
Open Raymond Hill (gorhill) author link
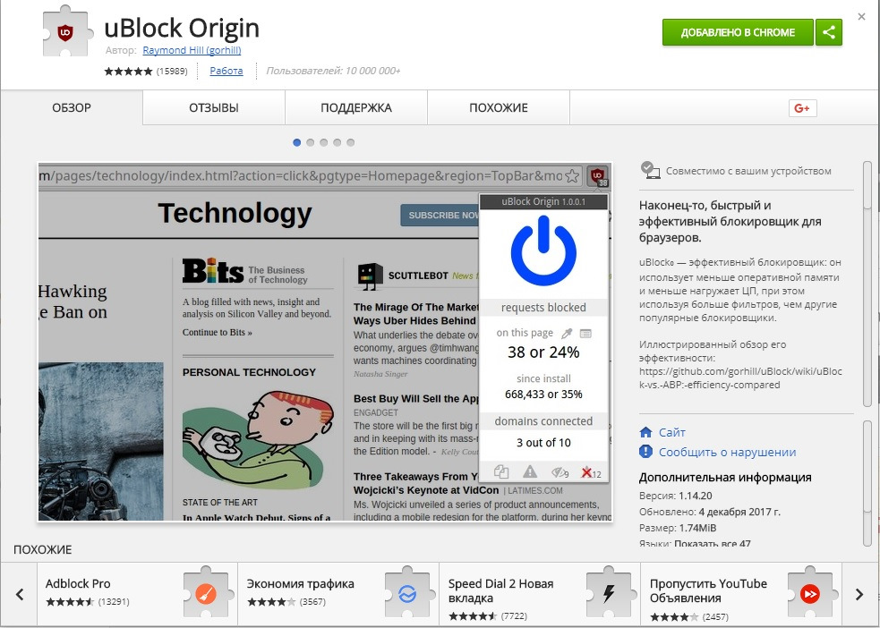point(192,50)
